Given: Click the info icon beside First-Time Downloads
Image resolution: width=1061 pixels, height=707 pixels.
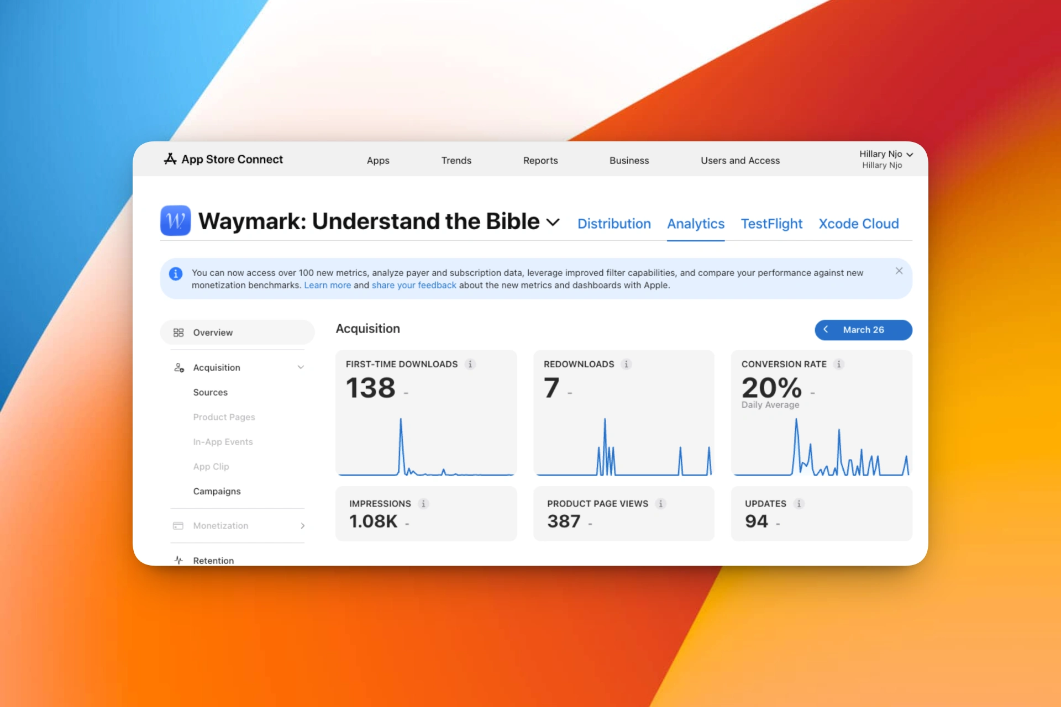Looking at the screenshot, I should point(470,364).
